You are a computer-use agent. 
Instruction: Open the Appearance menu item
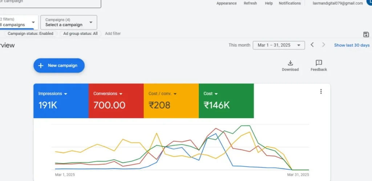[x=226, y=3]
